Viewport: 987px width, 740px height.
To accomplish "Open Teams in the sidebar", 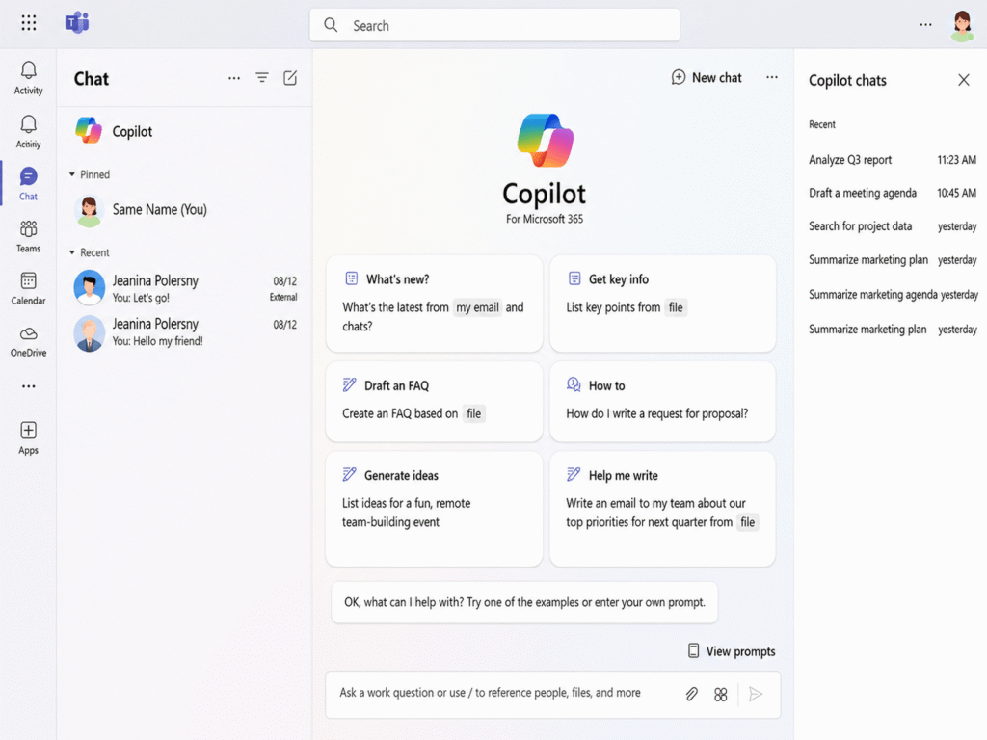I will (28, 237).
